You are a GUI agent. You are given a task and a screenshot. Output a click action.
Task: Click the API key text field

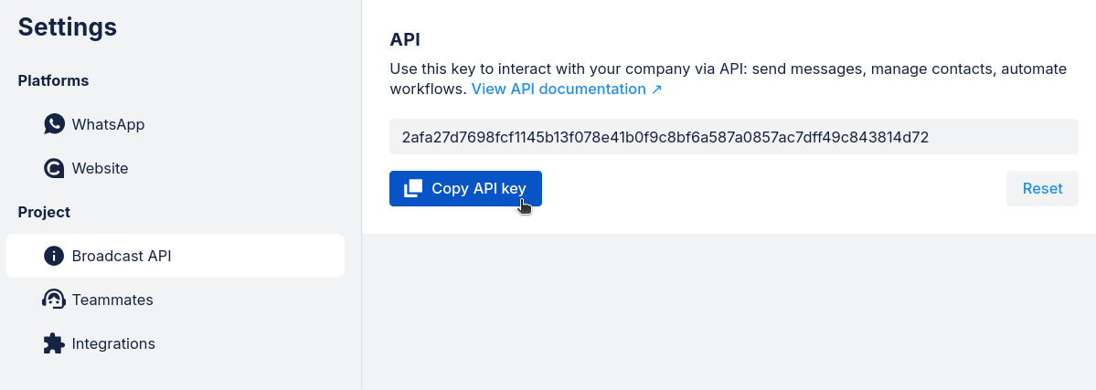733,137
